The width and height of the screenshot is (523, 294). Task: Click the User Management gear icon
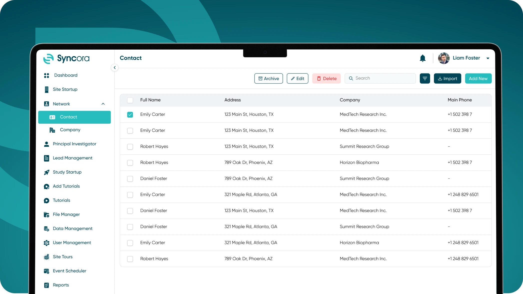click(46, 243)
